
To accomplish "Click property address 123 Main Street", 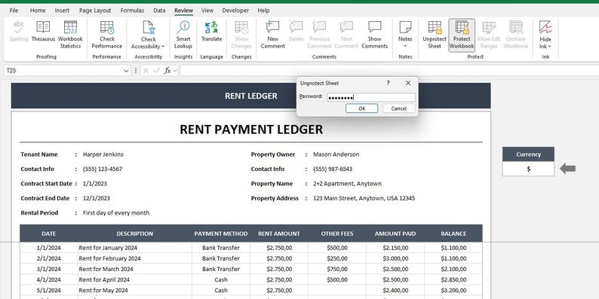I will click(x=364, y=198).
